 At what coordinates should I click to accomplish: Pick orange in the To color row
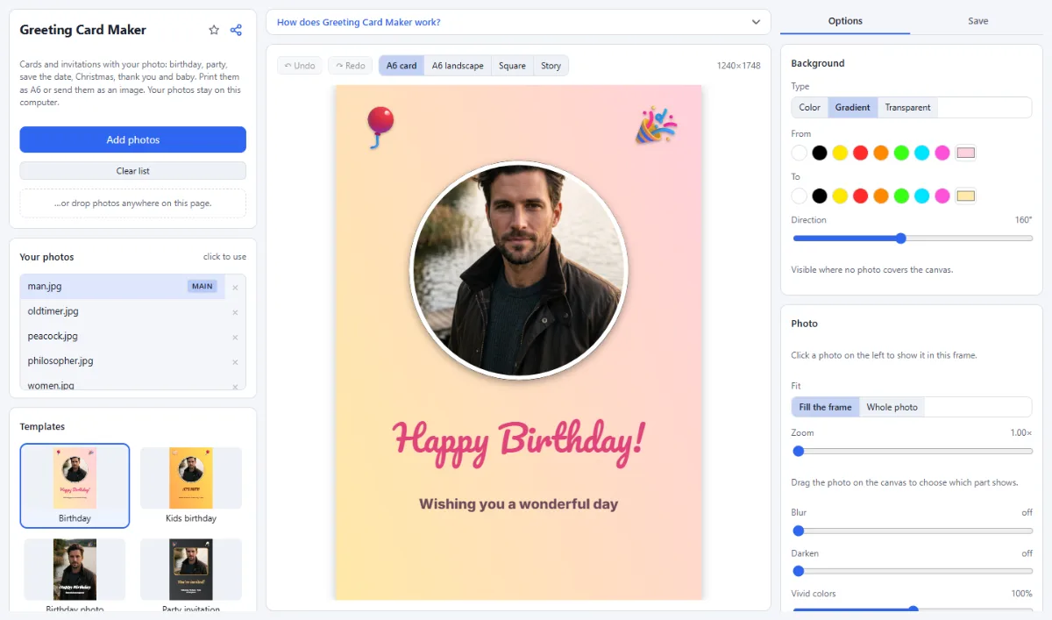tap(881, 196)
